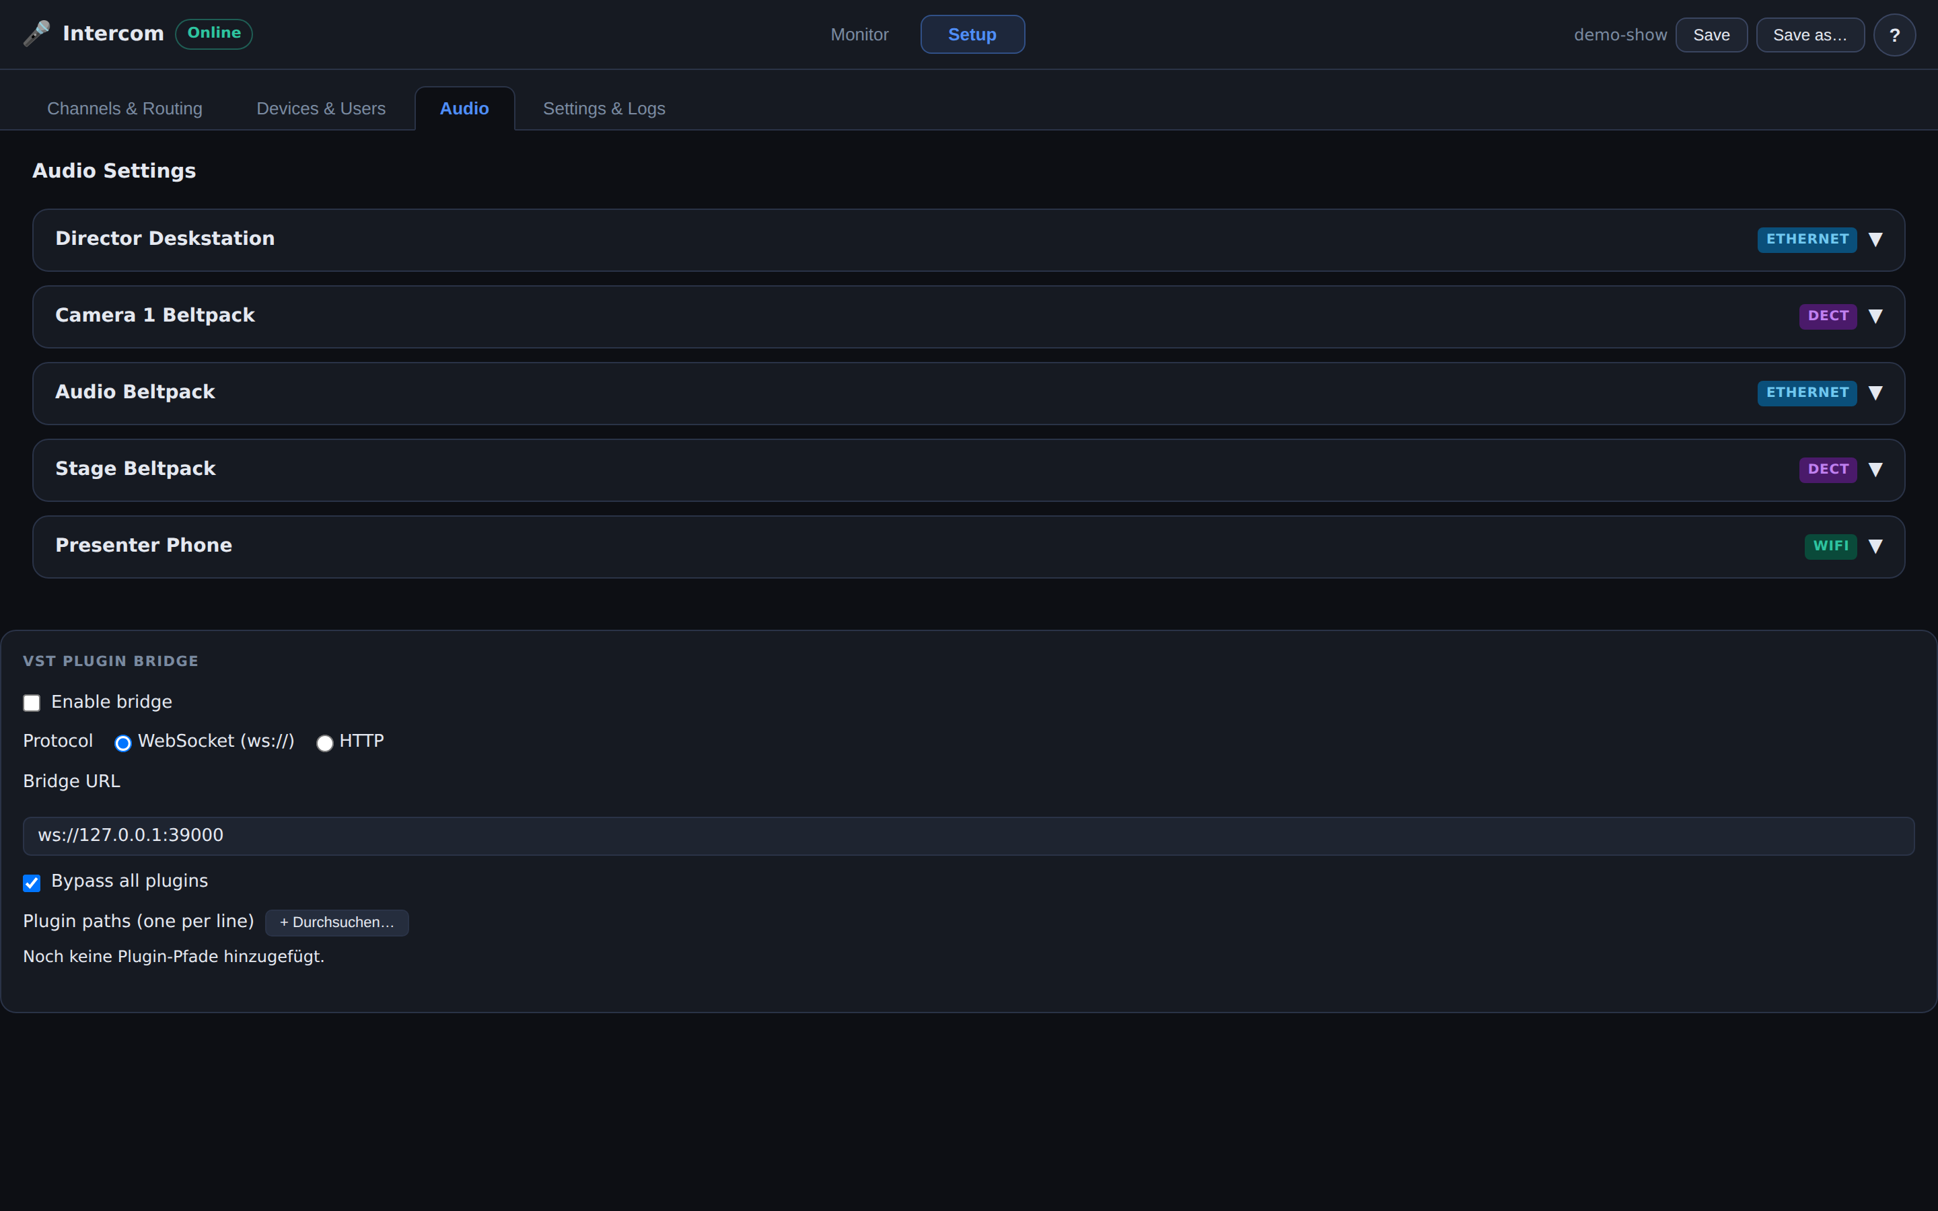Image resolution: width=1938 pixels, height=1211 pixels.
Task: Switch to the Channels & Routing tab
Action: pyautogui.click(x=125, y=108)
